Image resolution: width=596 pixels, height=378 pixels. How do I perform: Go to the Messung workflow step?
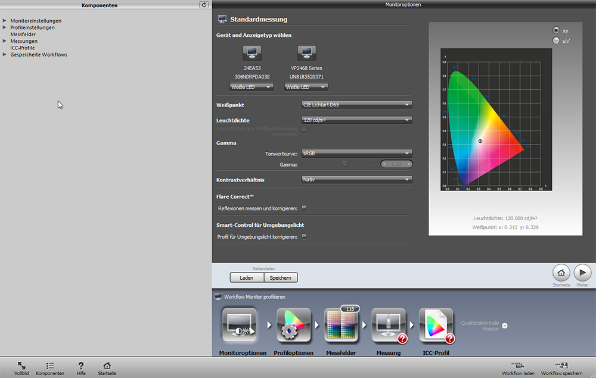pos(389,326)
